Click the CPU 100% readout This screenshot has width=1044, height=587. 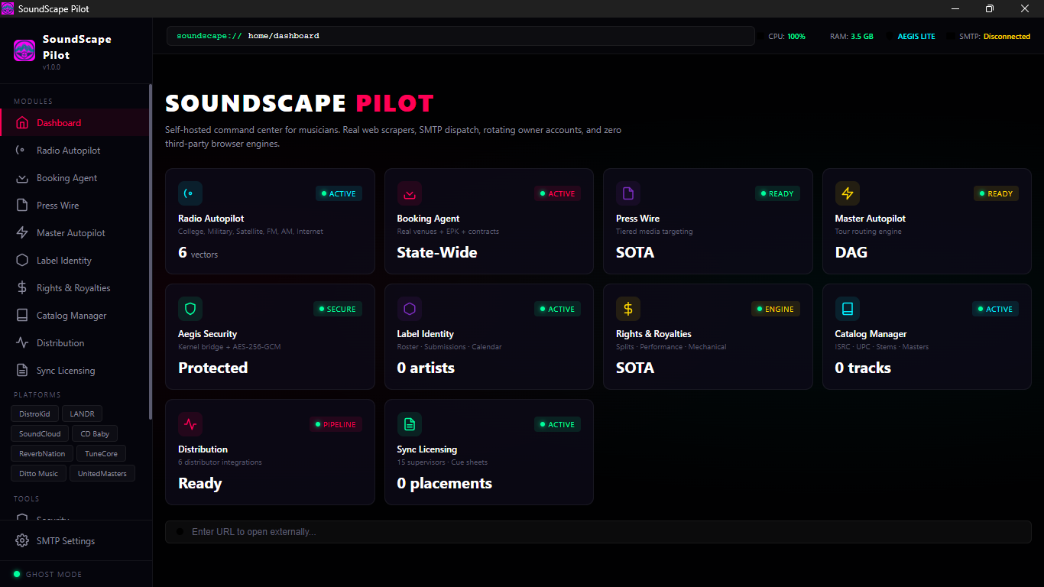(x=786, y=36)
